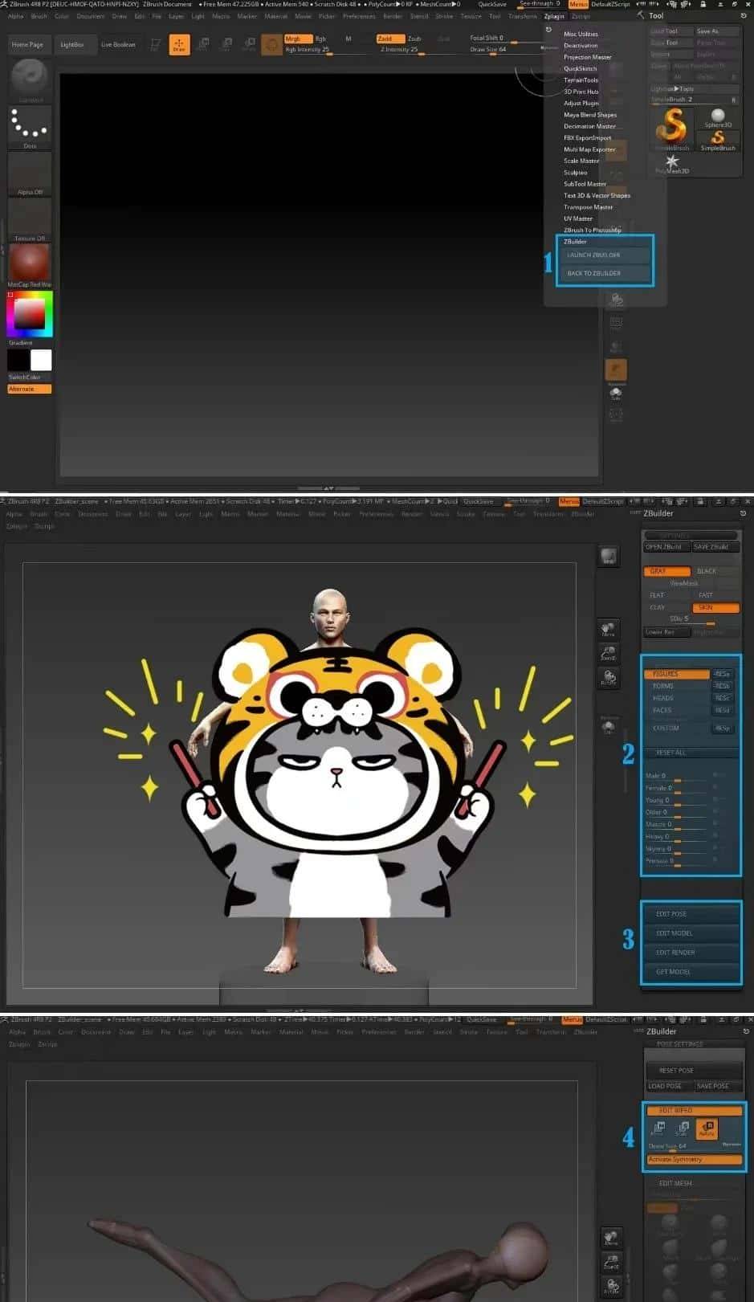Toggle the Zadd button

[x=389, y=39]
